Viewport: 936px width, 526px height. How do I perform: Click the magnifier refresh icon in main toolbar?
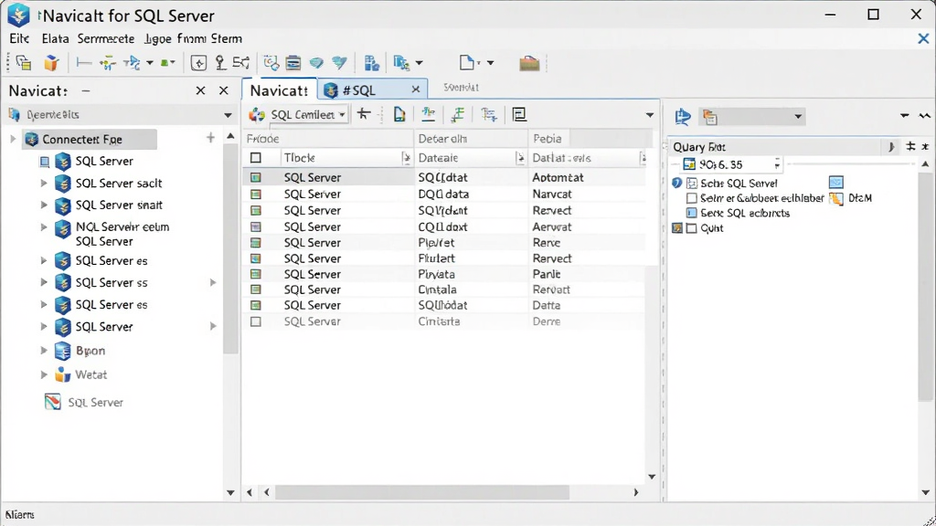coord(271,63)
